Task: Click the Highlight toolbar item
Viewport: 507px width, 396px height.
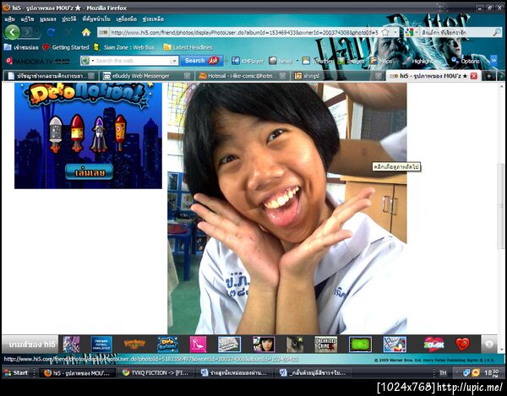Action: (x=418, y=61)
